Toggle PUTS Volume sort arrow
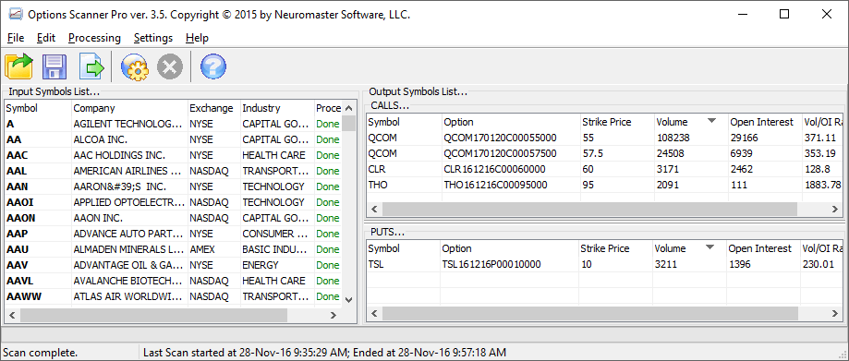Viewport: 849px width, 361px height. [710, 247]
